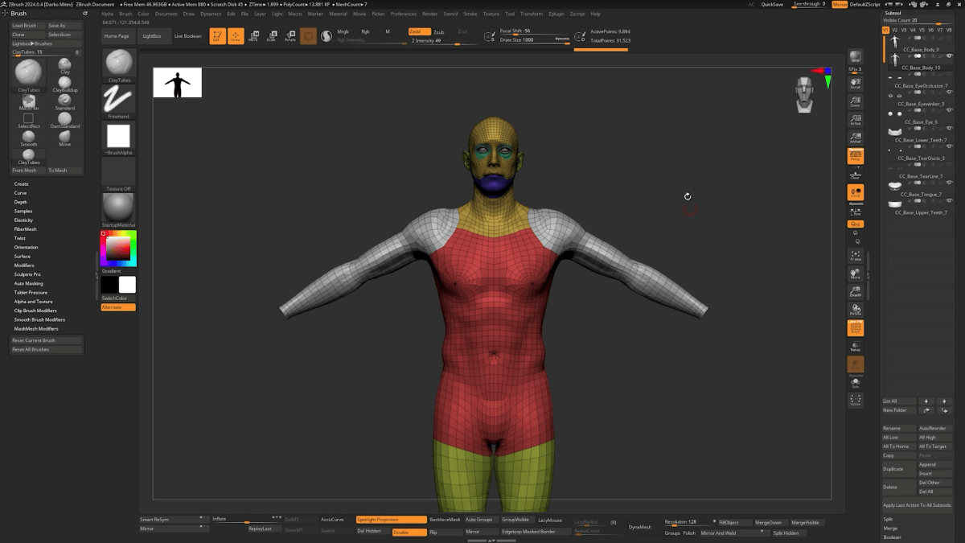965x543 pixels.
Task: Select the Move brush in Brush palette
Action: click(x=64, y=138)
